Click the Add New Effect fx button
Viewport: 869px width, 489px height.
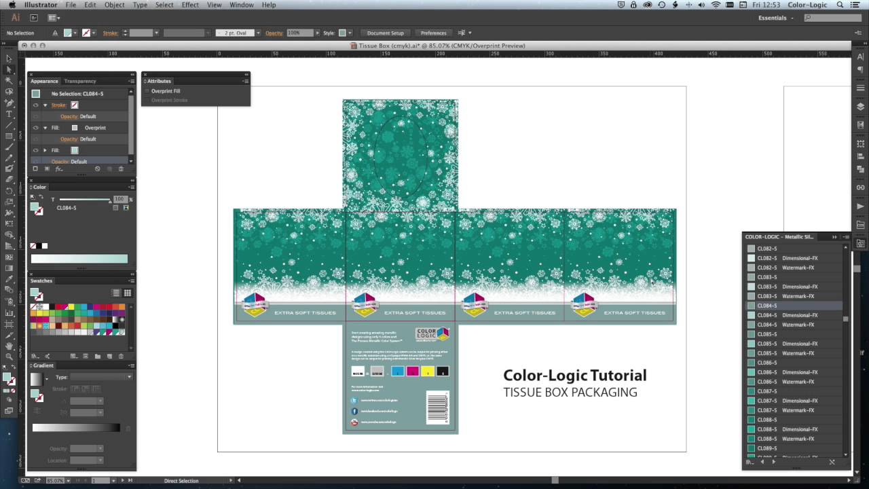tap(59, 168)
